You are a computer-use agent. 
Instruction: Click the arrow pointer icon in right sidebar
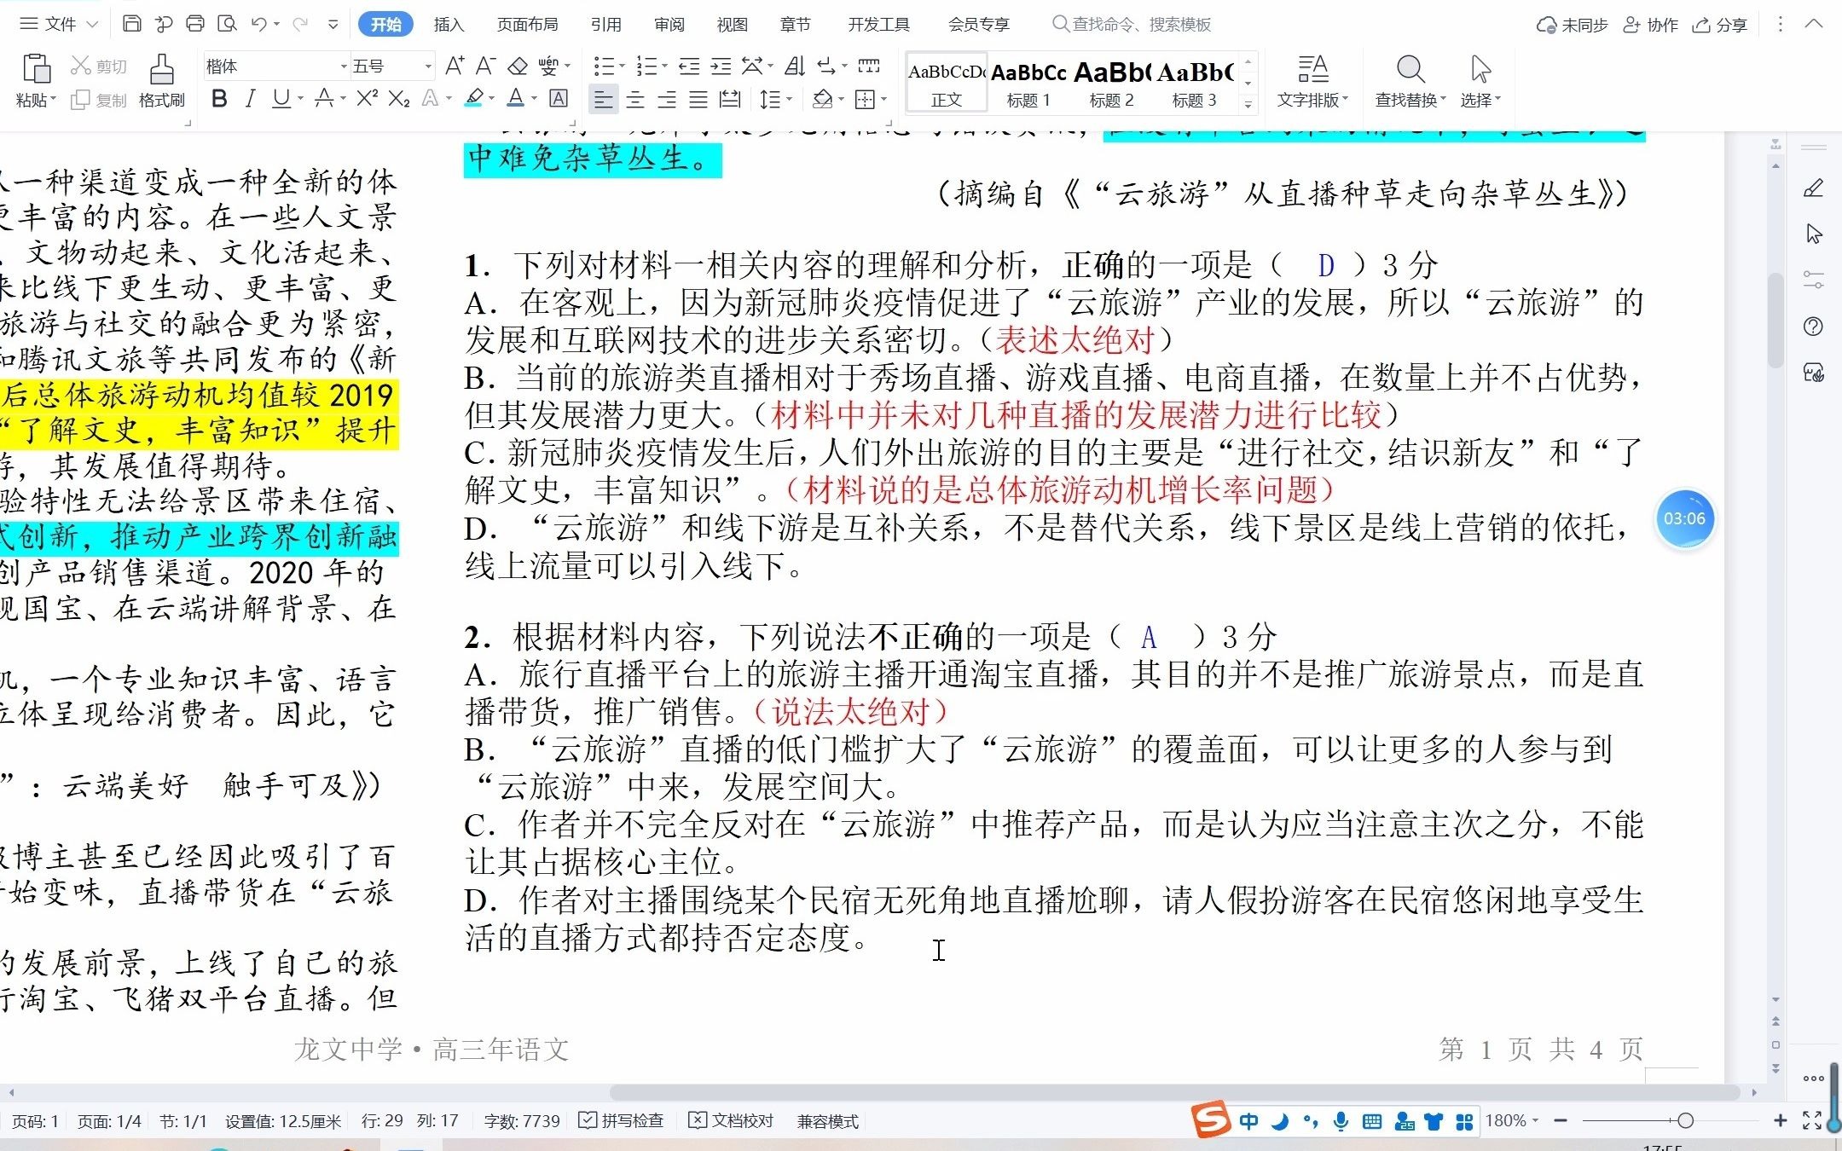[x=1813, y=234]
